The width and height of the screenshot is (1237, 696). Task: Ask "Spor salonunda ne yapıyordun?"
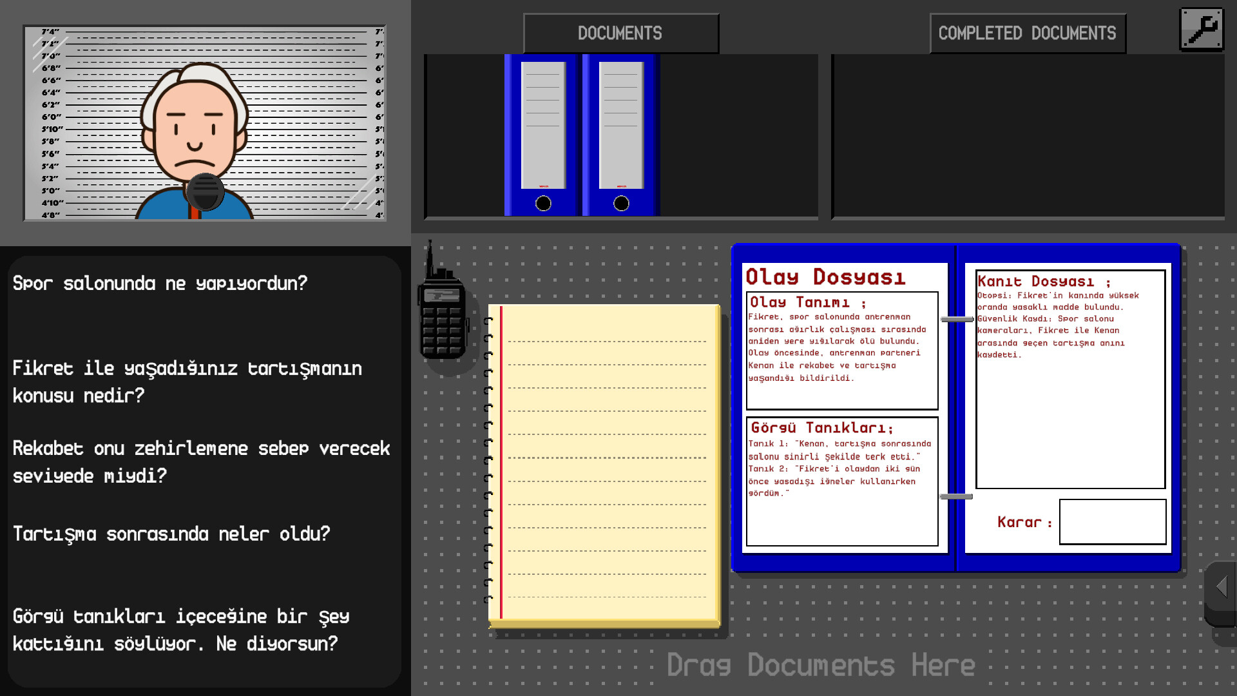click(160, 284)
